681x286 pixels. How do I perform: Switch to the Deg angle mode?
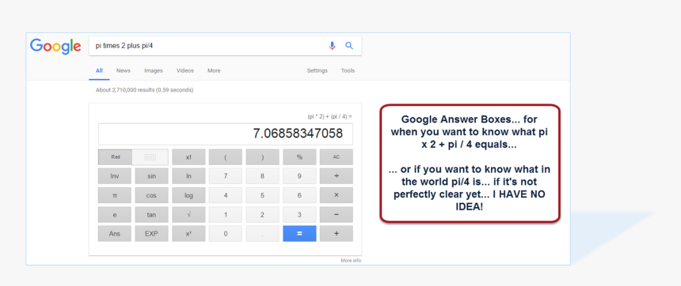150,157
